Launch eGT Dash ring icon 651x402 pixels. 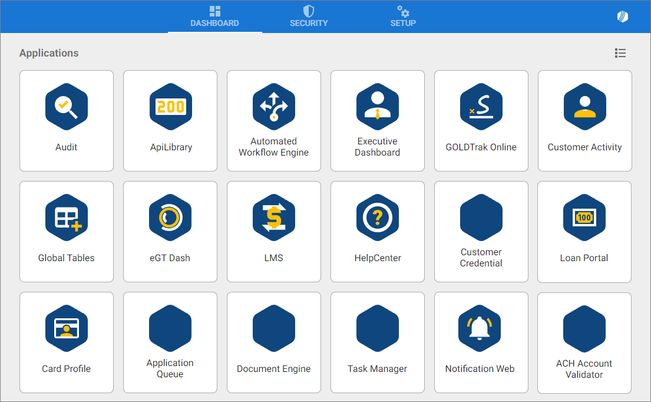(170, 218)
